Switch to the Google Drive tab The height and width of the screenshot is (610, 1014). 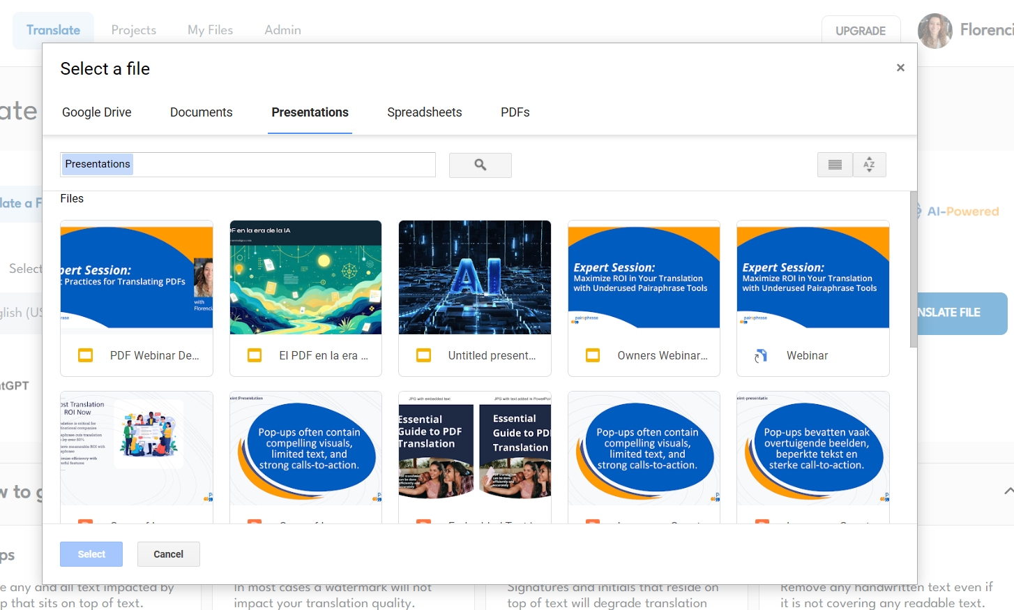(x=96, y=112)
